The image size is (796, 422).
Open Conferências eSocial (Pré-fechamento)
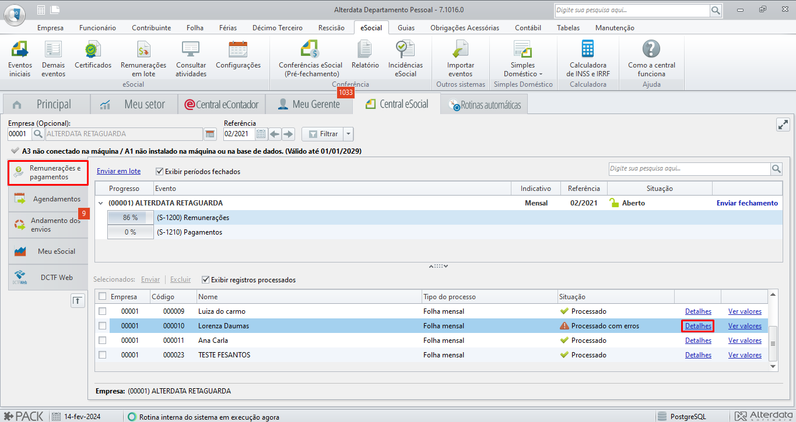310,59
